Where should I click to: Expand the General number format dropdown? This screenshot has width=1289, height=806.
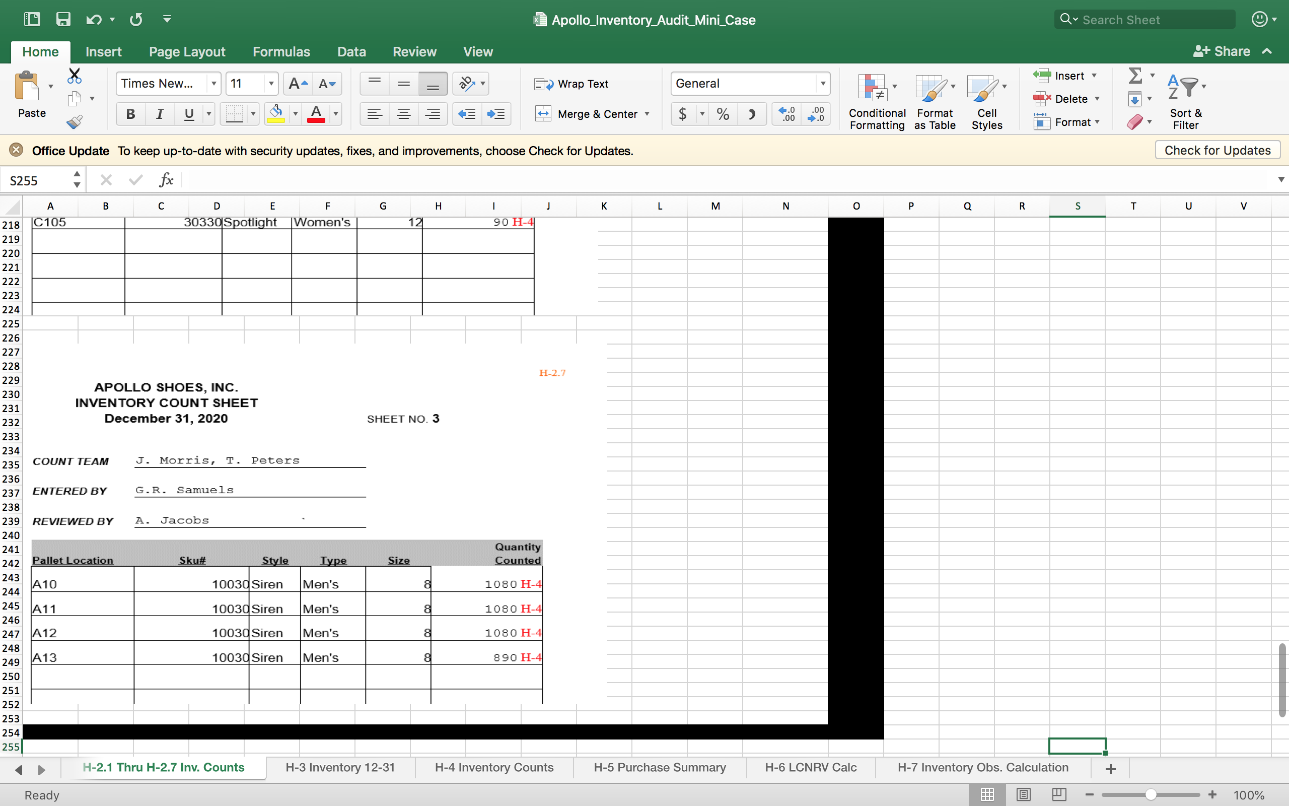pos(823,84)
